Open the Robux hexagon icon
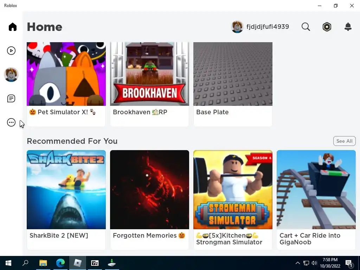Screen dimensions: 360x270 click(327, 27)
